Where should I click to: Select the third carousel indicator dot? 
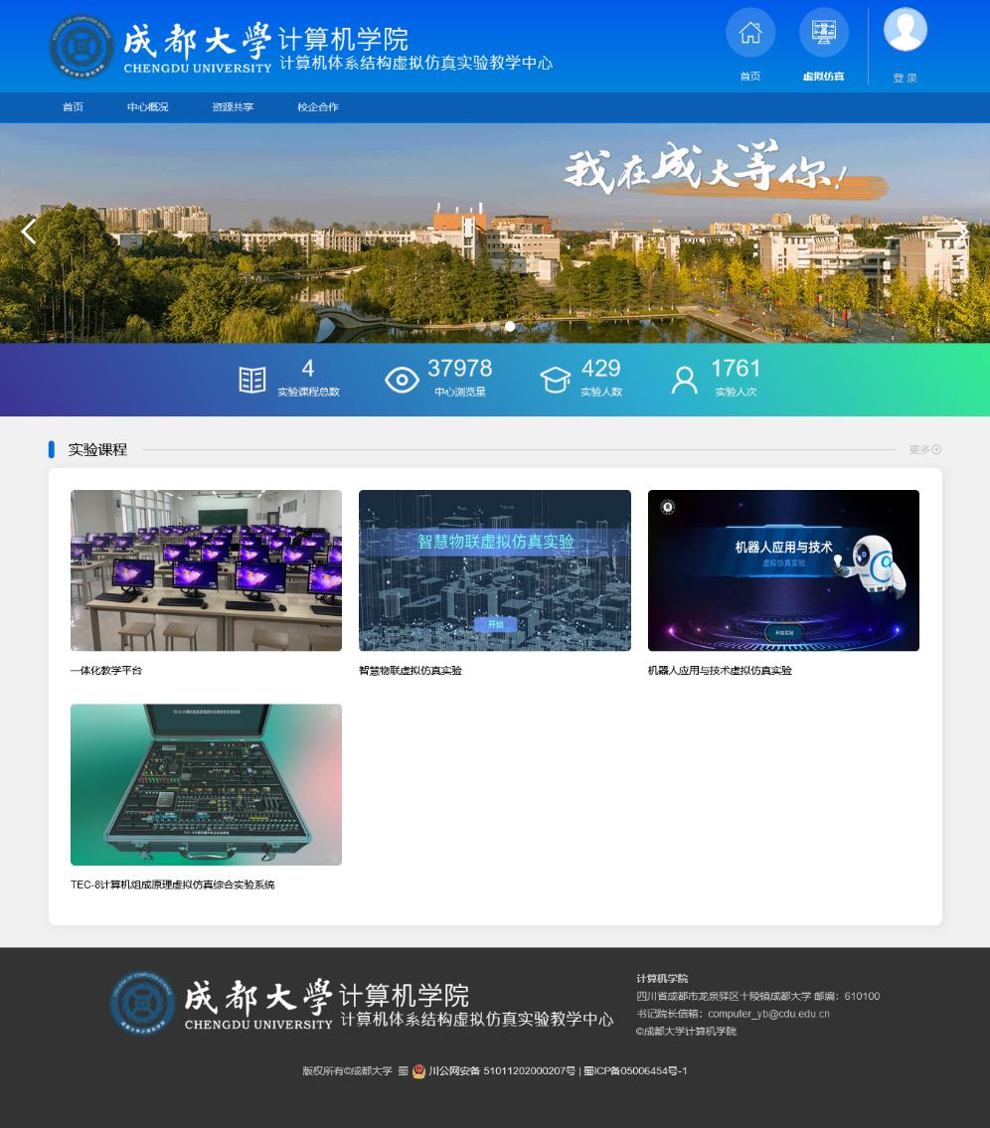point(510,326)
